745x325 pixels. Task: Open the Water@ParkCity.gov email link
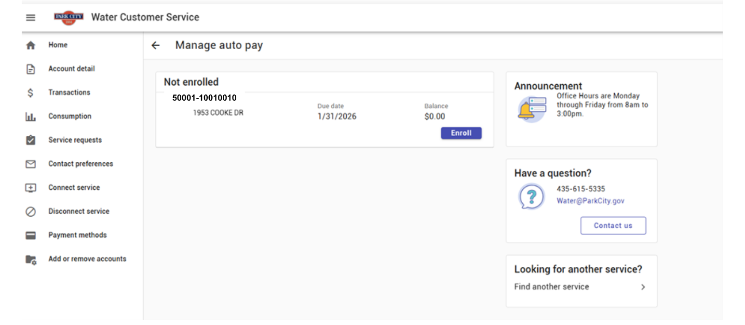point(590,201)
